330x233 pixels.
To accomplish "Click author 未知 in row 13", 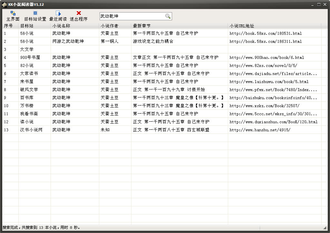I will pyautogui.click(x=105, y=130).
